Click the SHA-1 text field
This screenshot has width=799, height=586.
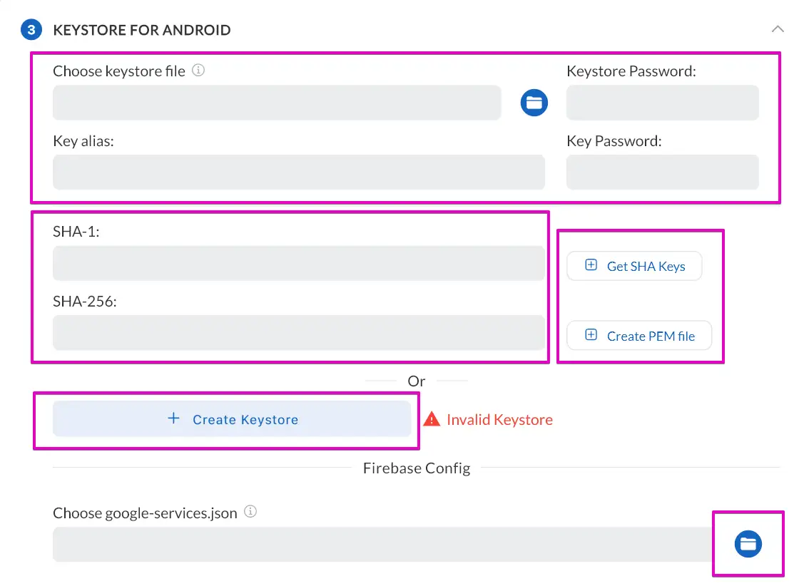(x=298, y=264)
